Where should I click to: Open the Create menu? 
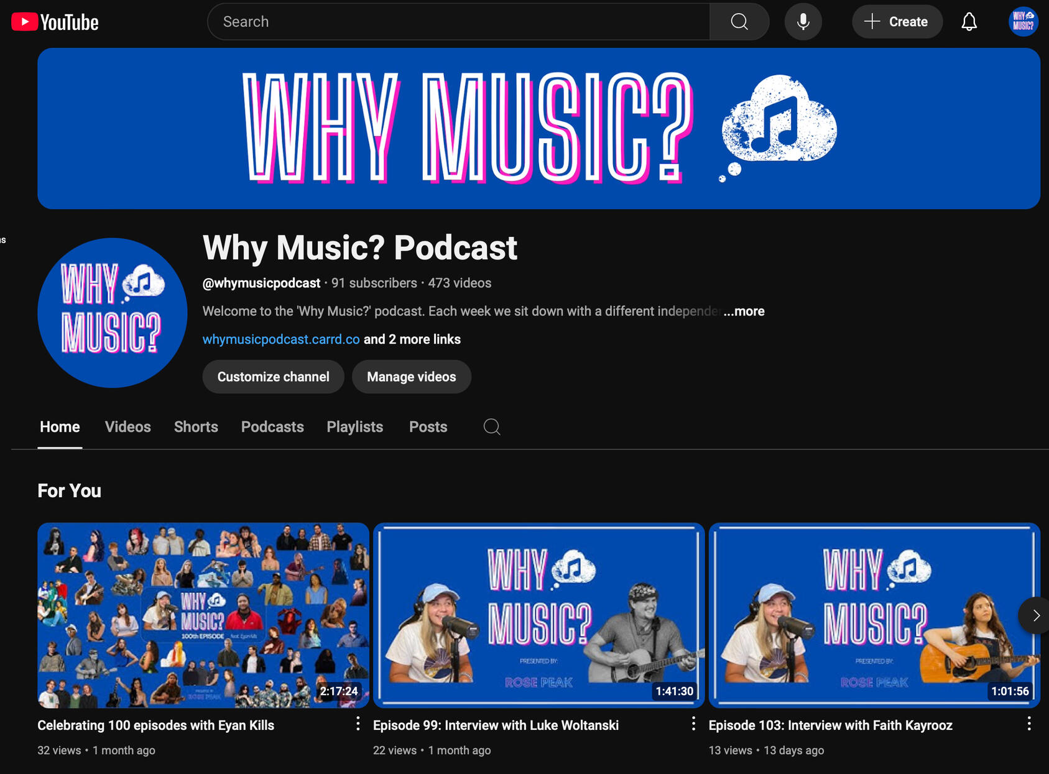(x=897, y=22)
